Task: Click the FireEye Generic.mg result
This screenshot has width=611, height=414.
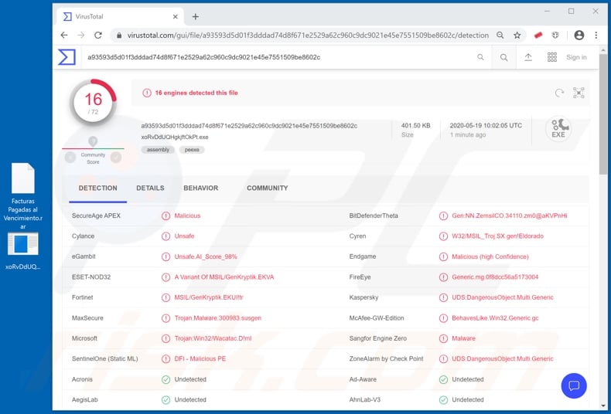Action: pyautogui.click(x=495, y=277)
